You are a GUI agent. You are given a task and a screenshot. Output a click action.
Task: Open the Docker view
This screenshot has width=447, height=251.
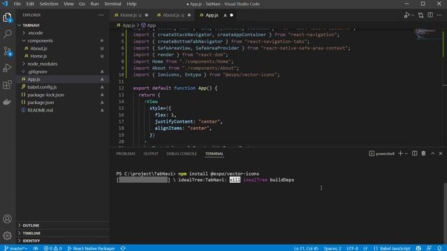(x=7, y=102)
